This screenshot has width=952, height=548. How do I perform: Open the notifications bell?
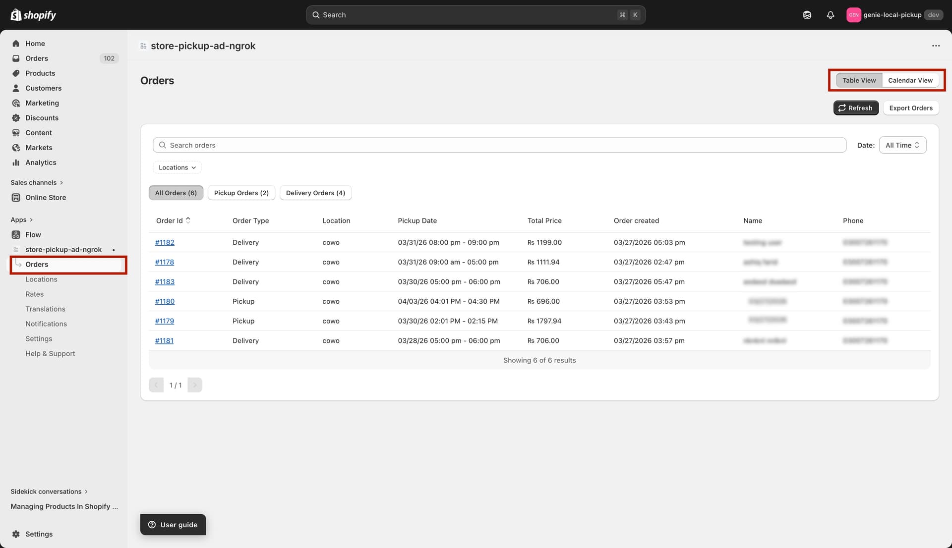pos(831,15)
